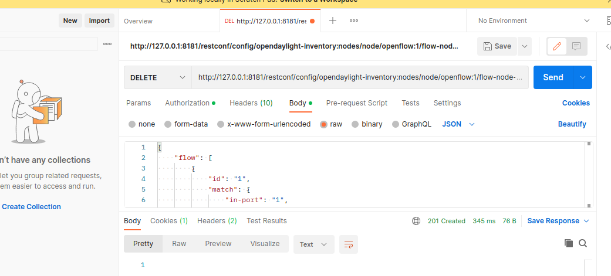Image resolution: width=611 pixels, height=276 pixels.
Task: Open Pre-request Script tab
Action: (x=356, y=103)
